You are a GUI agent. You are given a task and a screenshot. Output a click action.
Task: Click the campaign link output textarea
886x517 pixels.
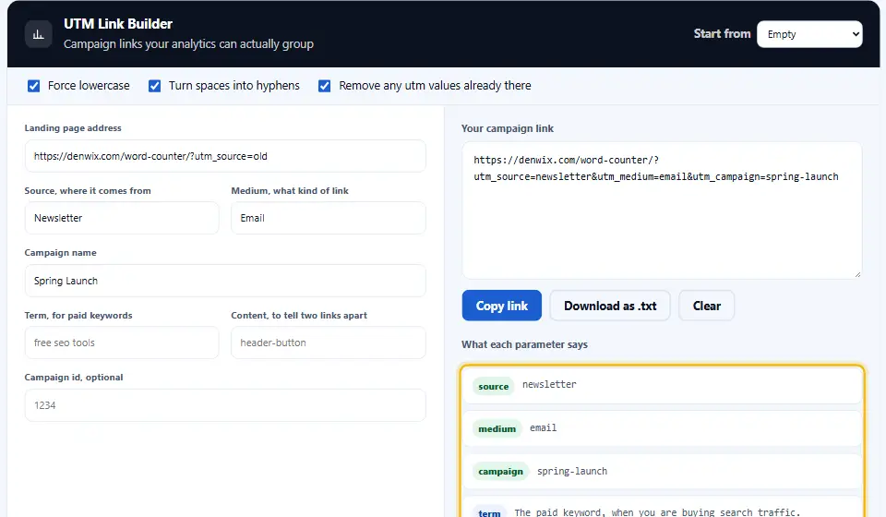tap(662, 210)
